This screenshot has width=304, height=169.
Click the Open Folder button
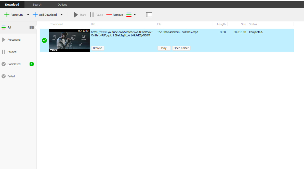(181, 48)
